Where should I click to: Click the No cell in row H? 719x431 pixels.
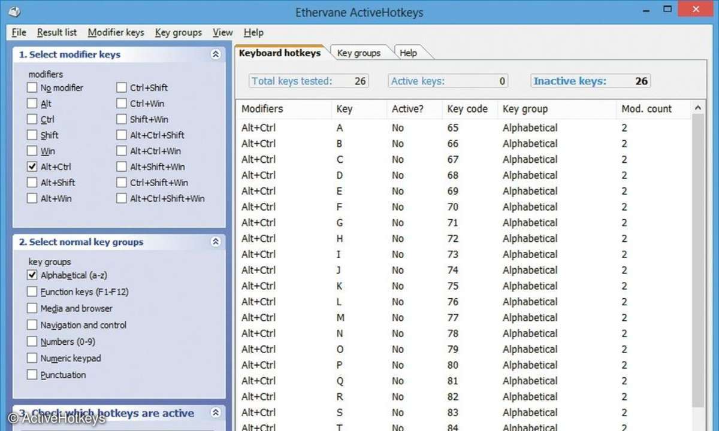click(398, 238)
